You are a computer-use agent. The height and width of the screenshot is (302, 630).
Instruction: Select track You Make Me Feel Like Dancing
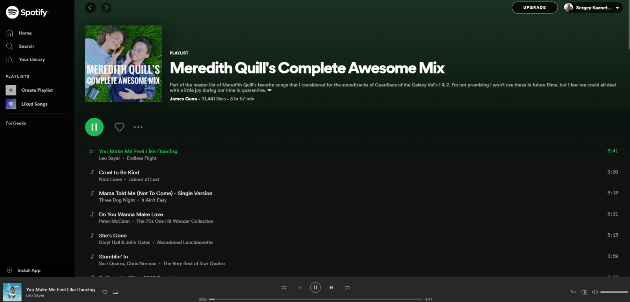point(138,151)
